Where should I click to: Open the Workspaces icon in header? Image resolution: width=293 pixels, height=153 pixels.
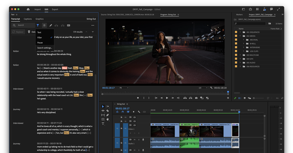click(243, 9)
